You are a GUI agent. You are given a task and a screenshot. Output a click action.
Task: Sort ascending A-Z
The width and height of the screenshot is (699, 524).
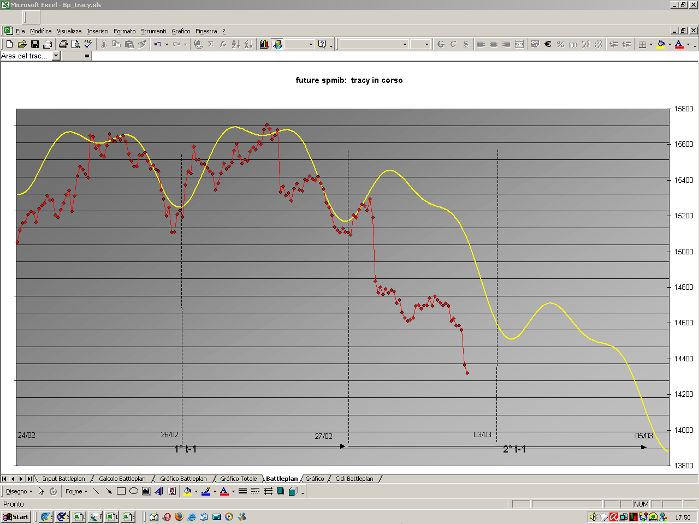(235, 44)
